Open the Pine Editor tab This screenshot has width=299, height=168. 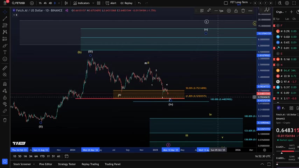point(46,164)
